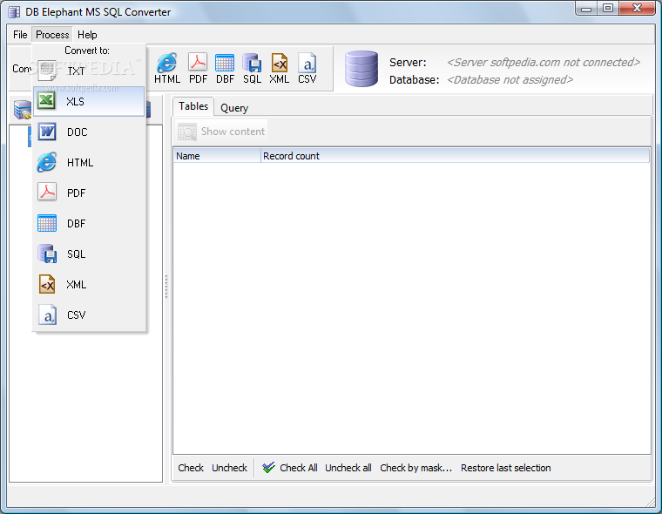Minimize the DB Elephant window

[x=586, y=8]
